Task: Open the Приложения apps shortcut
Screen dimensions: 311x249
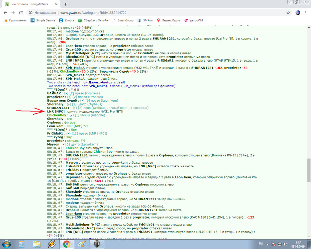Action: point(15,20)
